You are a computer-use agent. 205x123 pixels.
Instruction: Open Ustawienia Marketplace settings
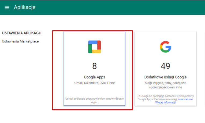click(20, 41)
